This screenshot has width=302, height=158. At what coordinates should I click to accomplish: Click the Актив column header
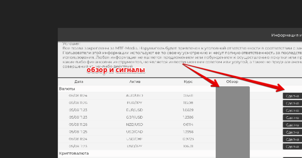(135, 82)
